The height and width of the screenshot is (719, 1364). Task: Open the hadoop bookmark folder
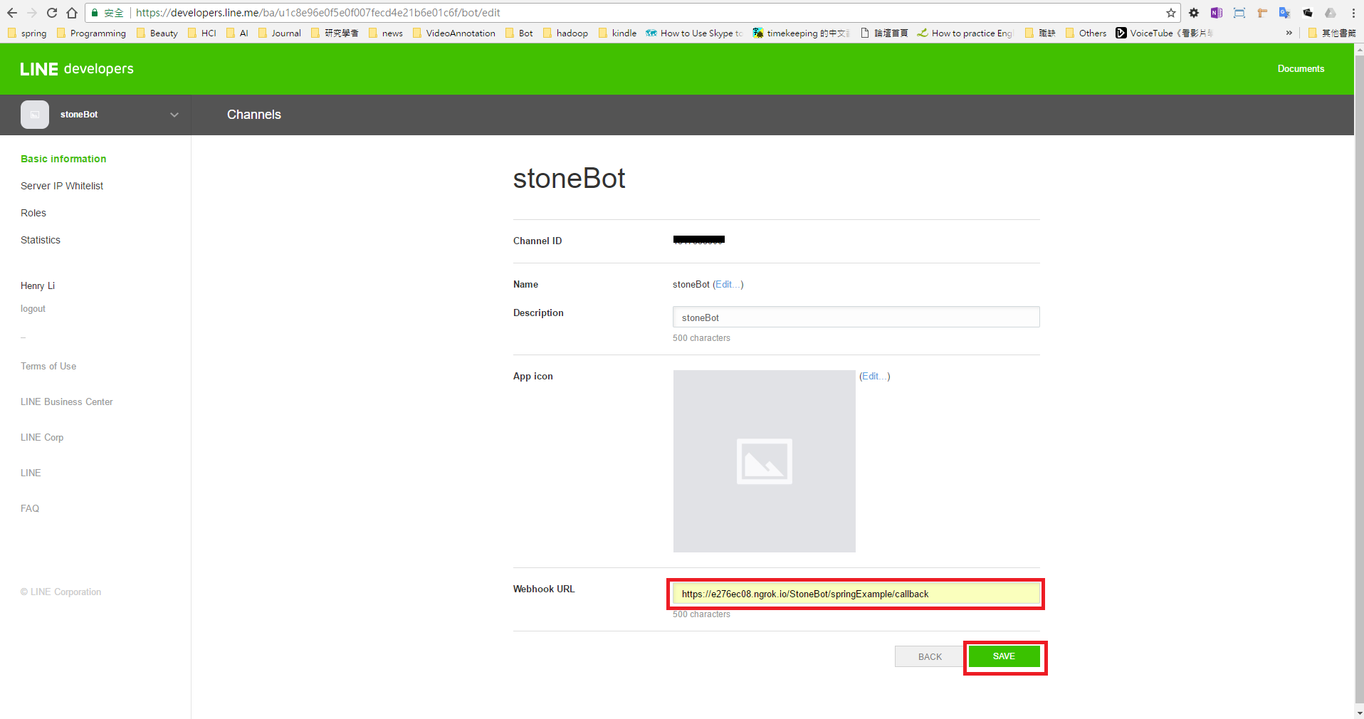point(565,33)
